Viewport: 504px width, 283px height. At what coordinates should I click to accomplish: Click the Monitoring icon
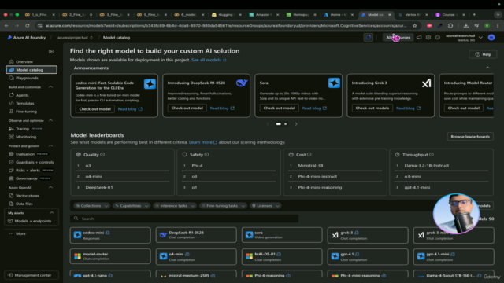click(11, 137)
